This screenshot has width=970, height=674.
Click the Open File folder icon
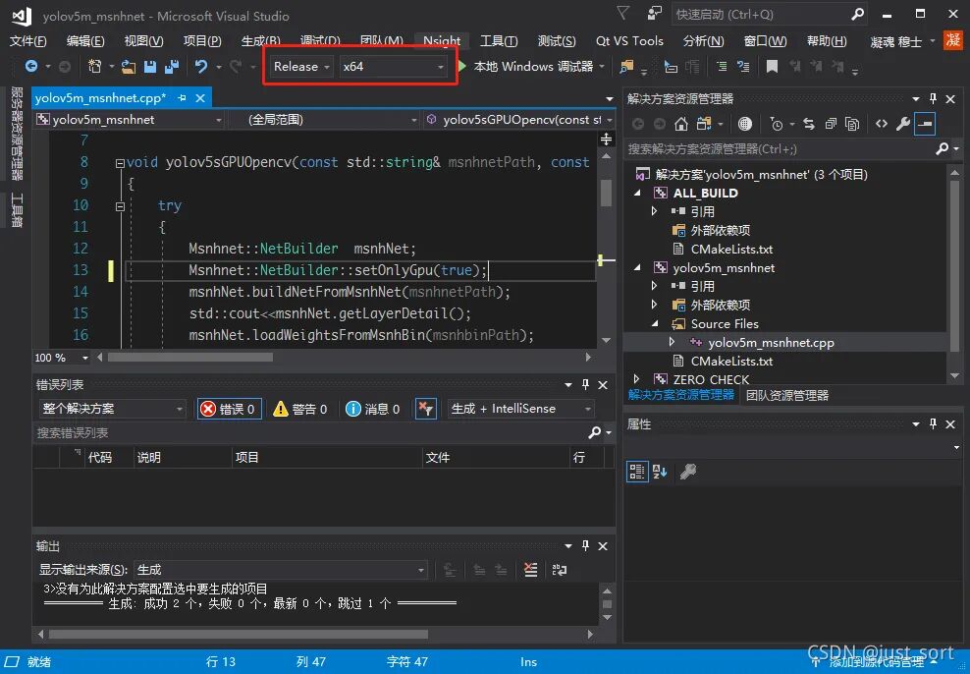[x=128, y=66]
